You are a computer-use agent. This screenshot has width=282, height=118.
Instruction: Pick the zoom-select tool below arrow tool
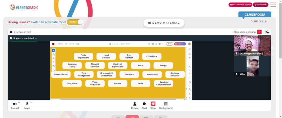click(54, 54)
